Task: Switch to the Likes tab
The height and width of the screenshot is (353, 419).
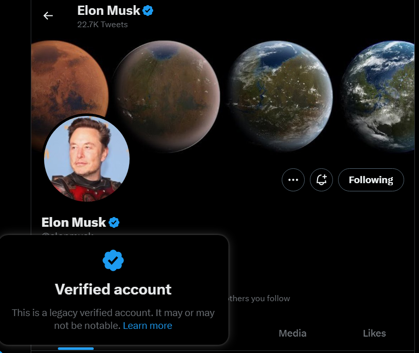Action: point(374,334)
